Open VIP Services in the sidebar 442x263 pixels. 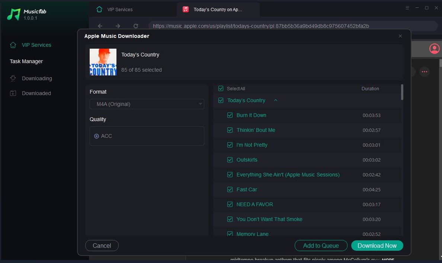point(36,45)
